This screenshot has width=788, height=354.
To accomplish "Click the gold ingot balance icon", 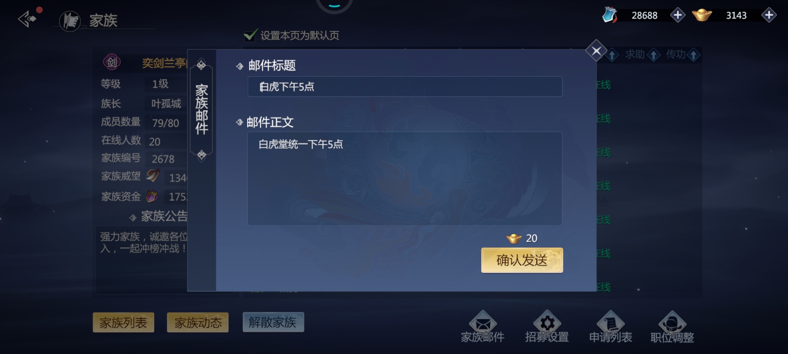I will (702, 15).
